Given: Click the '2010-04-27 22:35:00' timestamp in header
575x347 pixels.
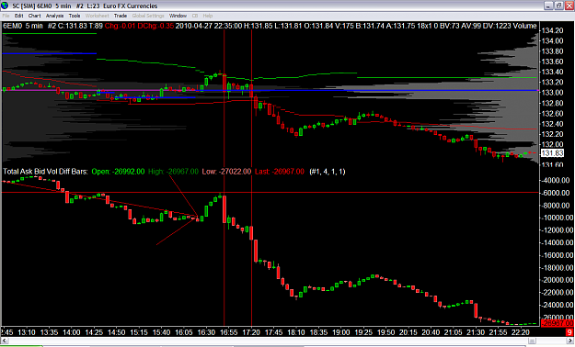Looking at the screenshot, I should click(209, 26).
